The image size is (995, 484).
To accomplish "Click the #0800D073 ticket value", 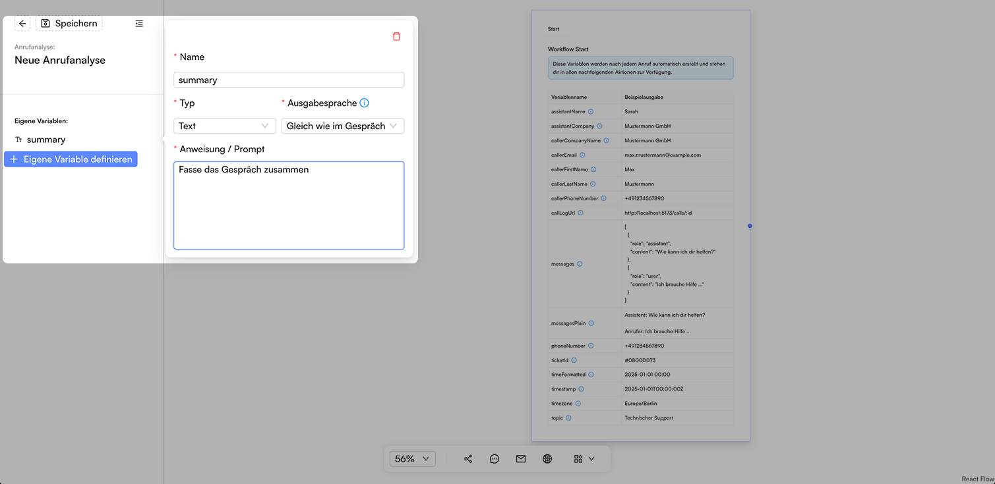I will click(x=640, y=360).
